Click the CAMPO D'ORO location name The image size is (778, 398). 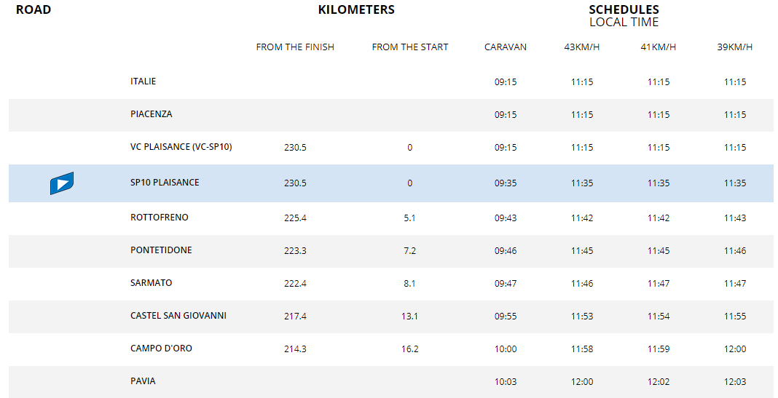[161, 348]
